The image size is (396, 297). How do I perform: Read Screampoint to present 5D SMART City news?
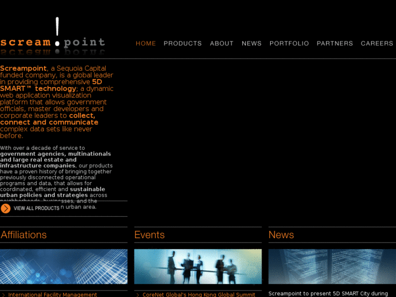328,294
